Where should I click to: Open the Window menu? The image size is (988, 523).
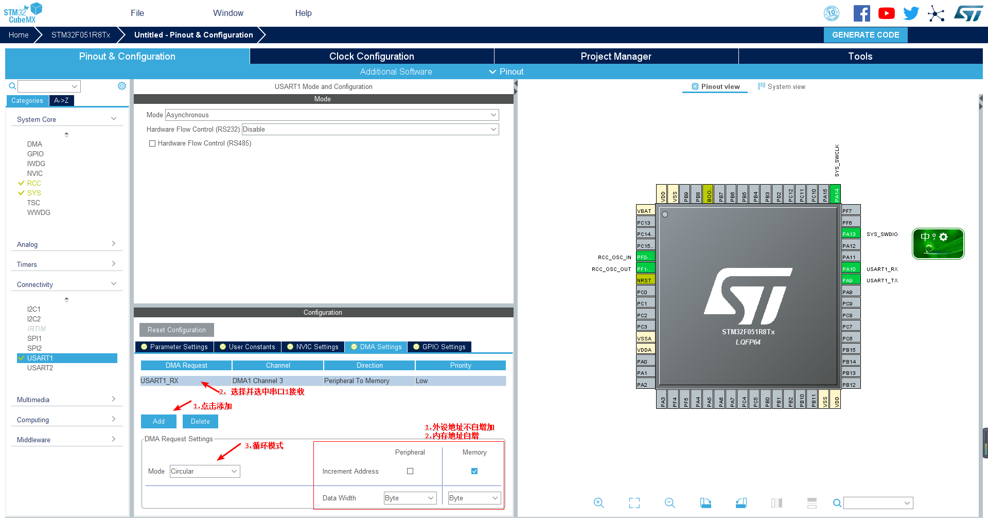(228, 13)
